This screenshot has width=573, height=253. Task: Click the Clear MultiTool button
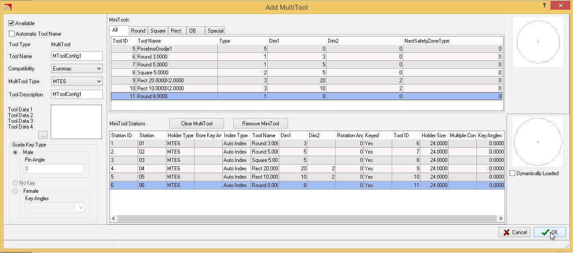197,124
